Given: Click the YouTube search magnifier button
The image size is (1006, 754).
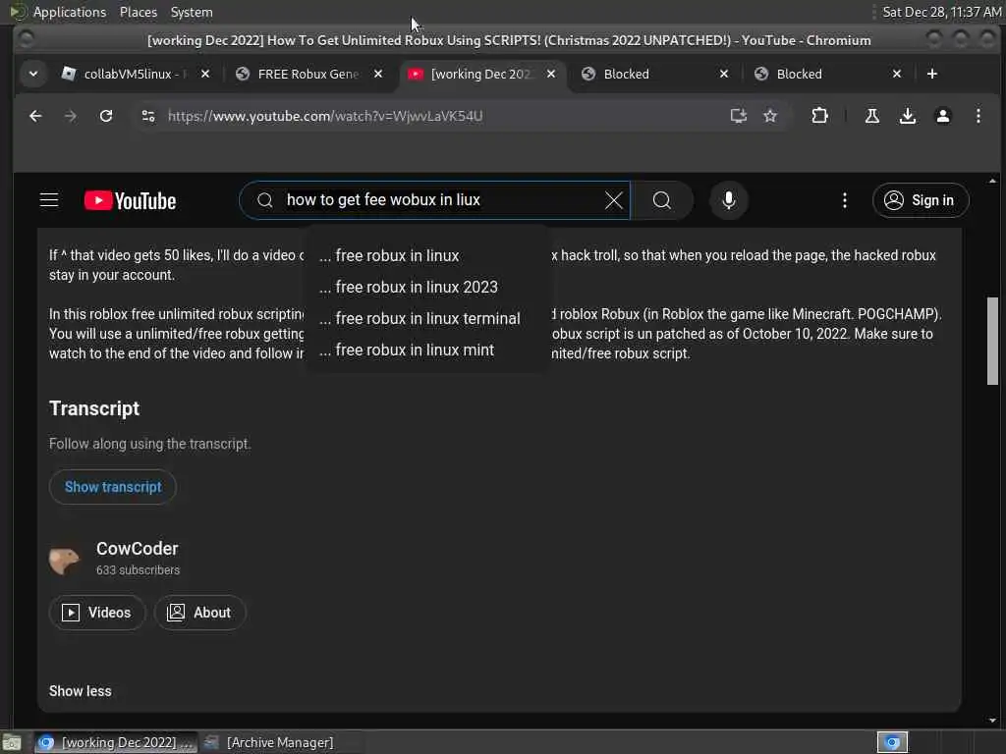Looking at the screenshot, I should 662,200.
